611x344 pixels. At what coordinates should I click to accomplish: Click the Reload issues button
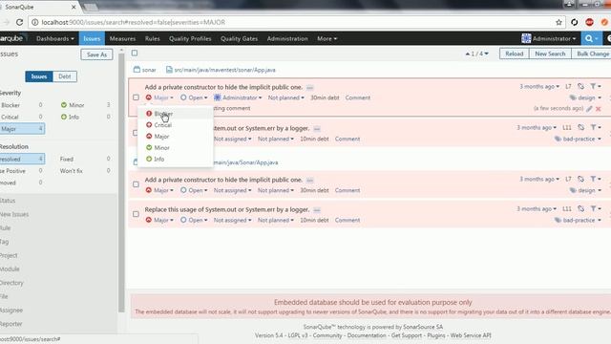(x=514, y=54)
